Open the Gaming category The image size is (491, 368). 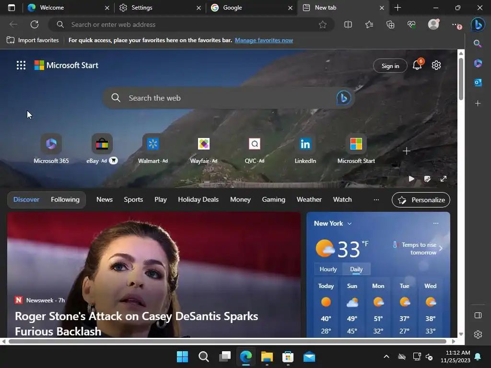(273, 200)
